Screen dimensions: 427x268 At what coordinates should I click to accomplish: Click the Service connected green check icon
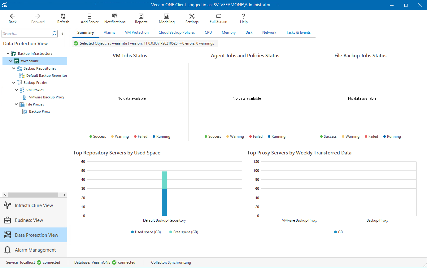point(39,262)
